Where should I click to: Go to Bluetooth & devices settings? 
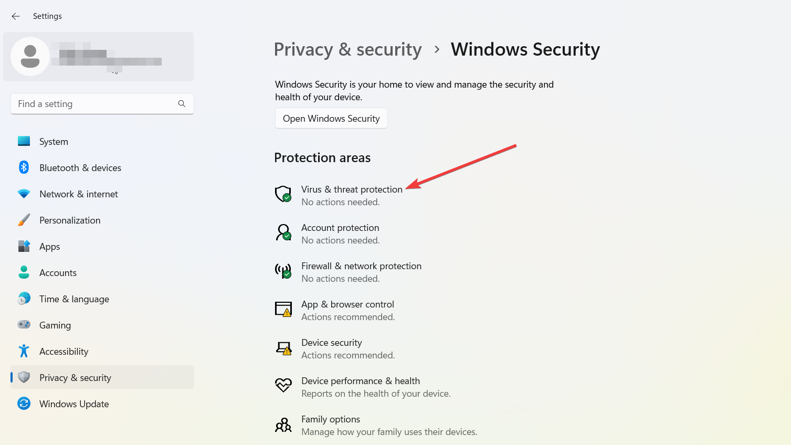[80, 168]
